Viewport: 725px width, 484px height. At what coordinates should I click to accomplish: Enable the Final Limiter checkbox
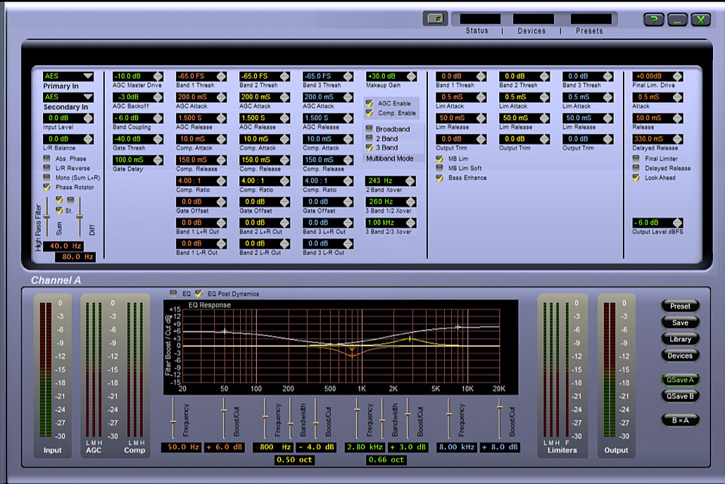click(x=637, y=159)
